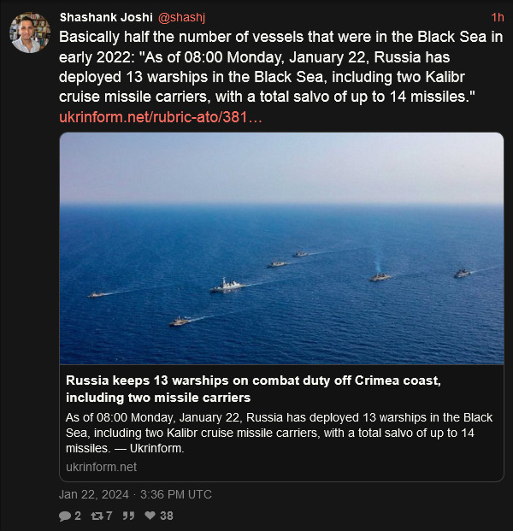The image size is (513, 531).
Task: Open Shashank Joshi's profile avatar
Action: point(30,32)
